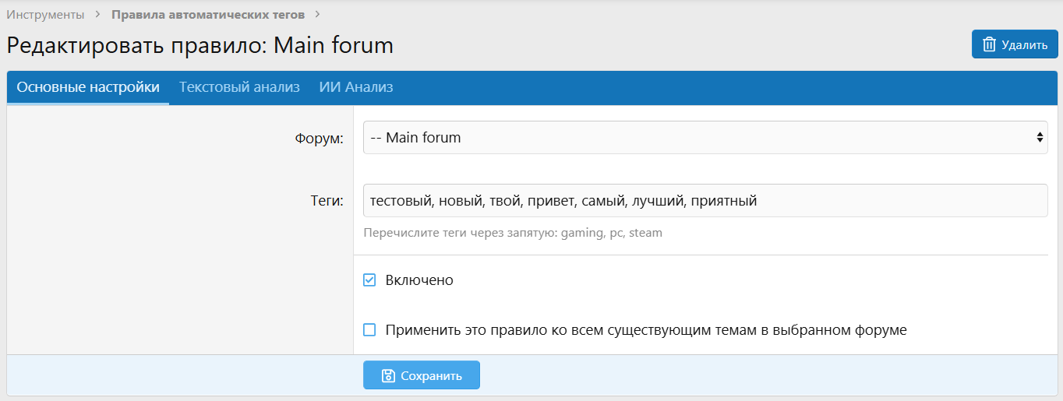This screenshot has height=401, width=1063.
Task: Click the Форум: field label
Action: pos(319,139)
